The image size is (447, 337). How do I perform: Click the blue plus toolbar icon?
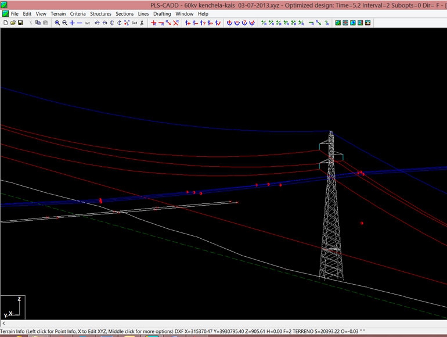(x=72, y=23)
